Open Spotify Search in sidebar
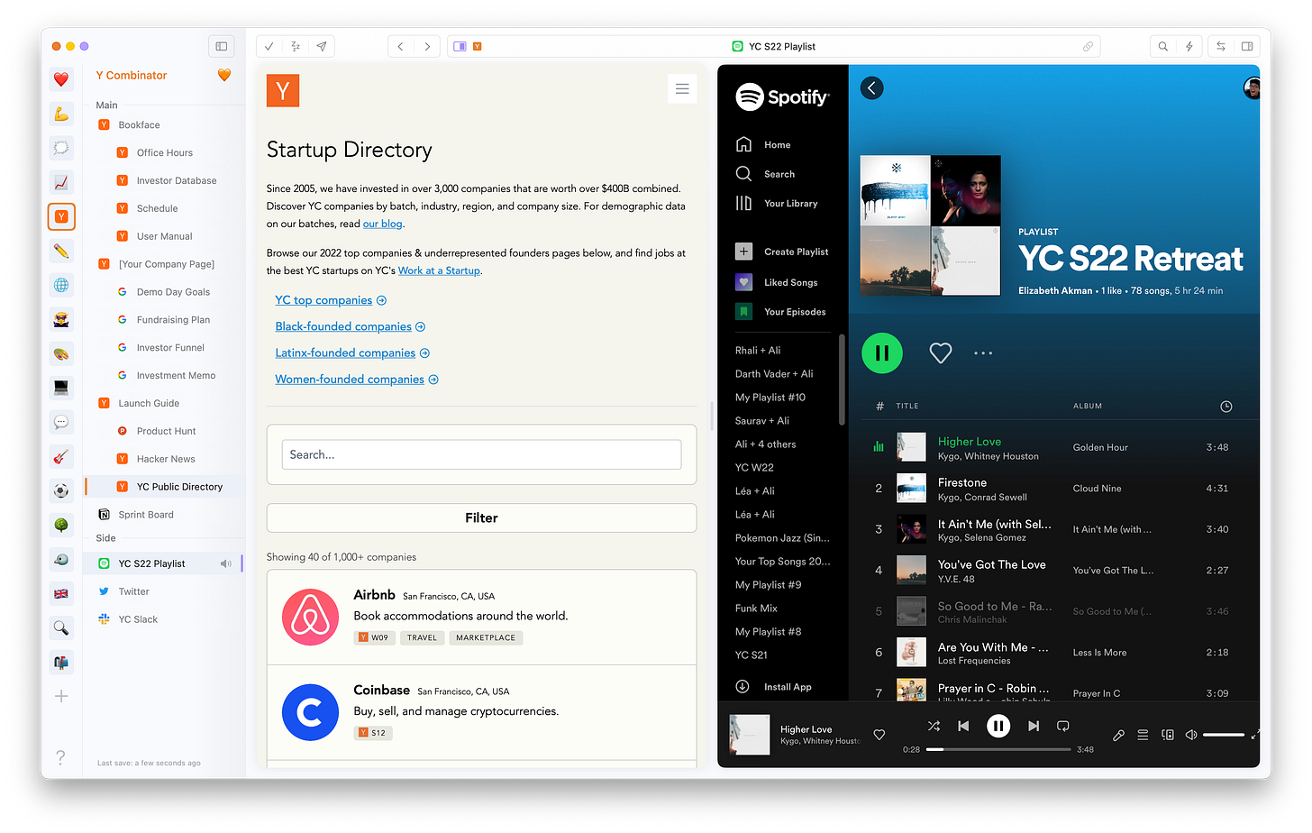Image resolution: width=1312 pixels, height=833 pixels. pyautogui.click(x=765, y=174)
